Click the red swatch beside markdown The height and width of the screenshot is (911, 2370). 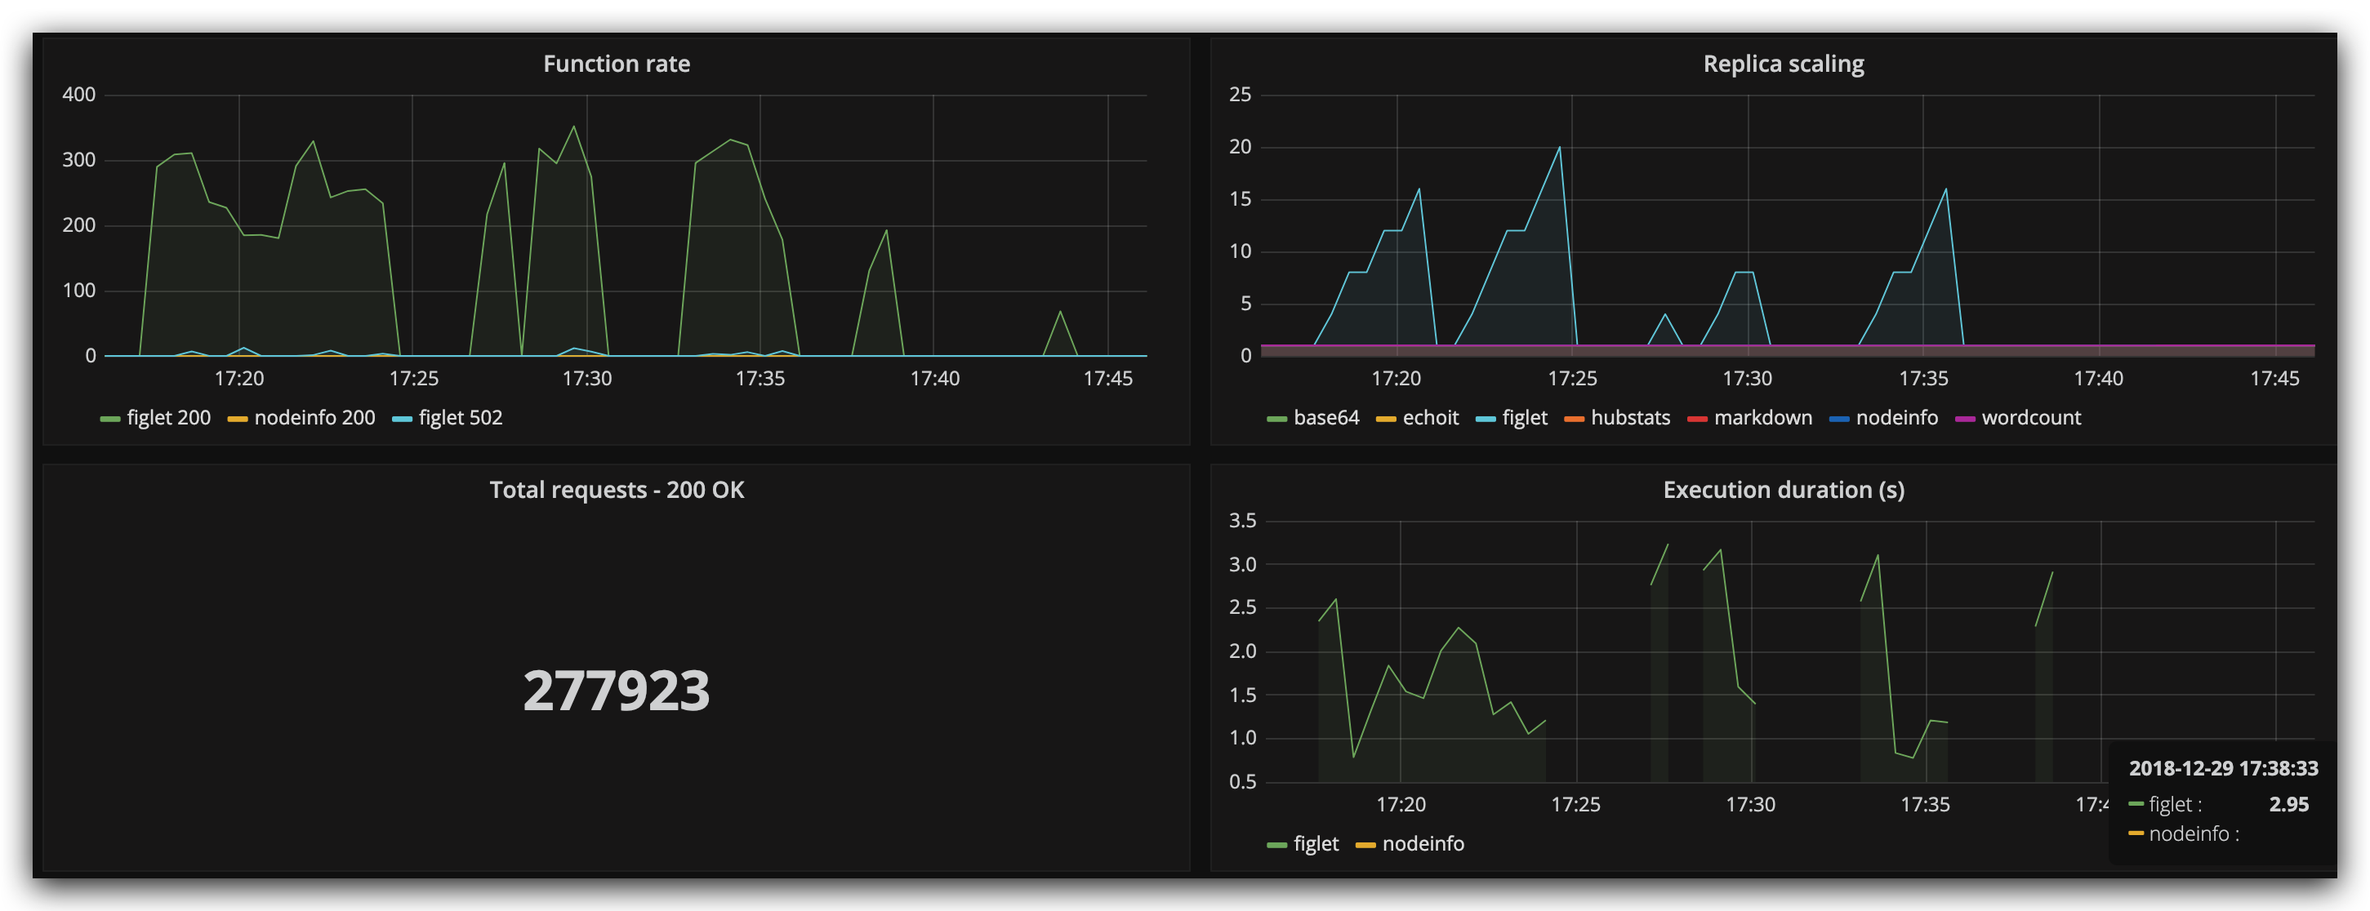(1697, 420)
